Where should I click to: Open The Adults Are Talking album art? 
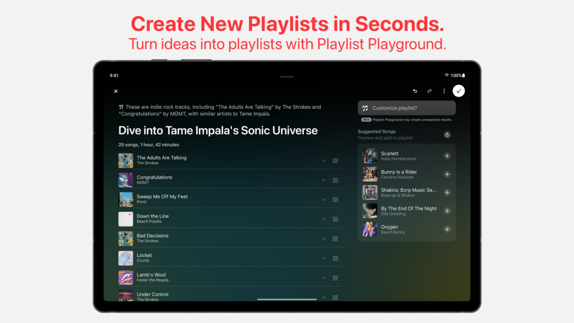126,161
